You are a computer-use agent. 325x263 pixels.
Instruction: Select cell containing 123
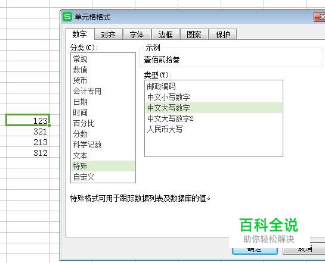(28, 120)
